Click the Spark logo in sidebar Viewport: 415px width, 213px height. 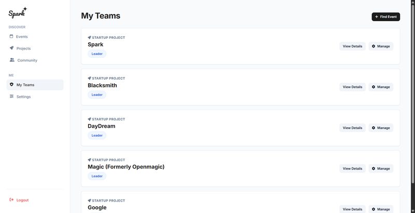click(18, 12)
